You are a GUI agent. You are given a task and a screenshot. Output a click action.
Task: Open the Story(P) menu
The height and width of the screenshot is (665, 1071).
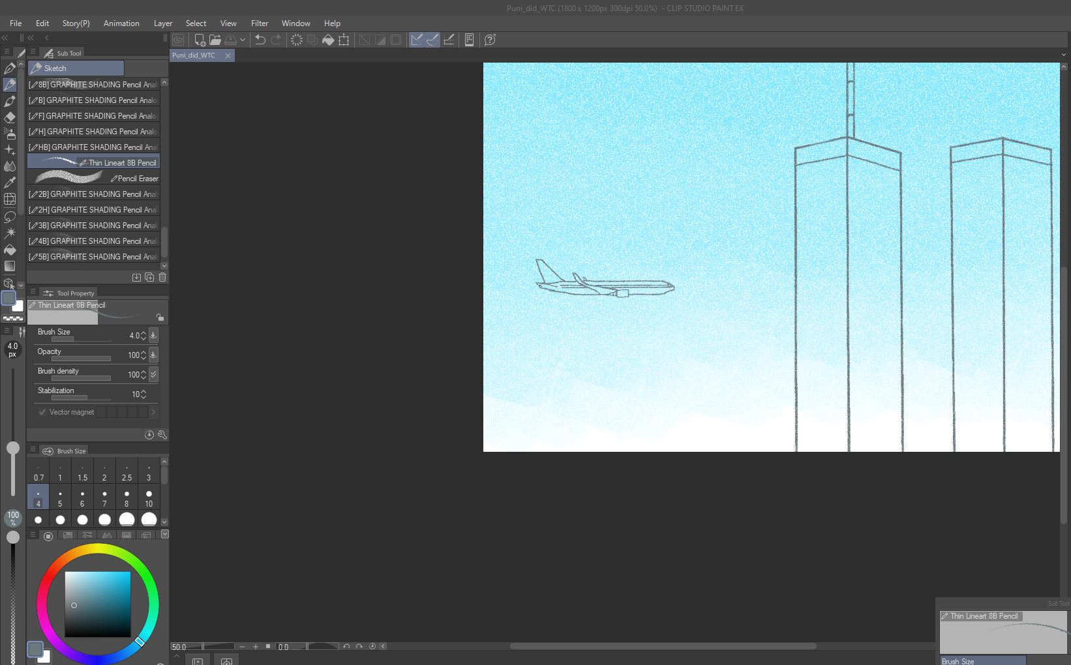tap(76, 23)
